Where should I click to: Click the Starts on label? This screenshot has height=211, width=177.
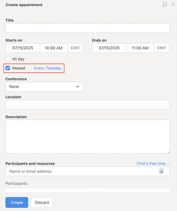(14, 40)
